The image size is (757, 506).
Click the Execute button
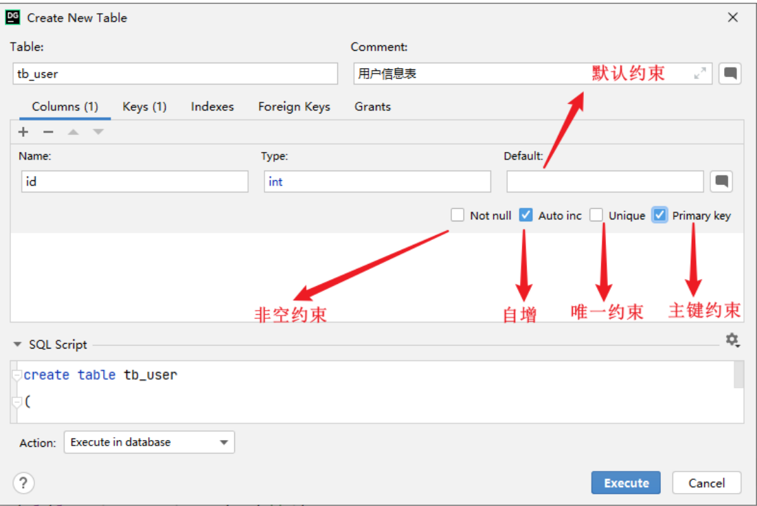click(x=626, y=483)
